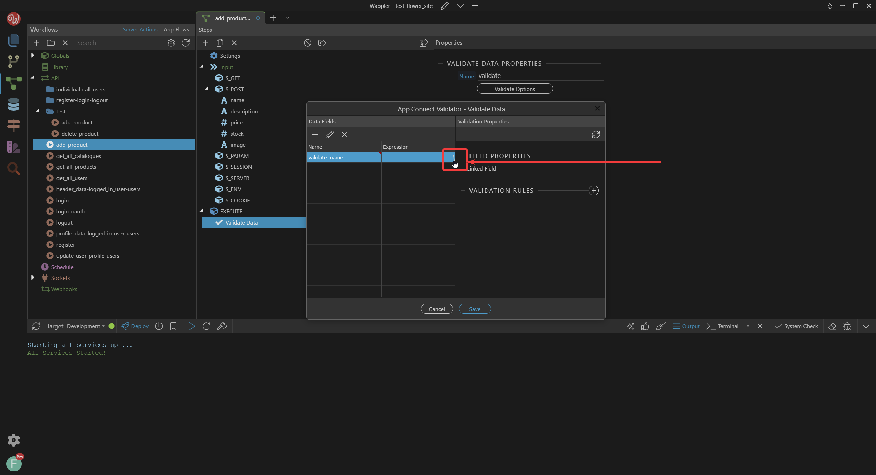Open the Database manager sidebar icon
Image resolution: width=876 pixels, height=475 pixels.
pos(13,105)
